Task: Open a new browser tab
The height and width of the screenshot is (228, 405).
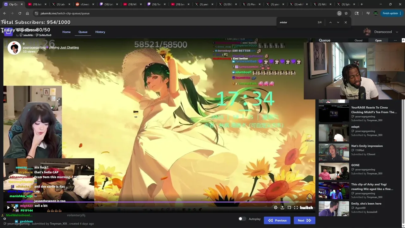Action: point(362,4)
